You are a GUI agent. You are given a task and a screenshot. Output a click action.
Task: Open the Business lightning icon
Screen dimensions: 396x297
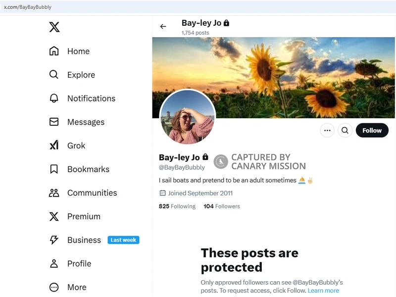pyautogui.click(x=54, y=240)
